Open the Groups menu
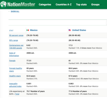The image size is (107, 98). click(x=95, y=5)
